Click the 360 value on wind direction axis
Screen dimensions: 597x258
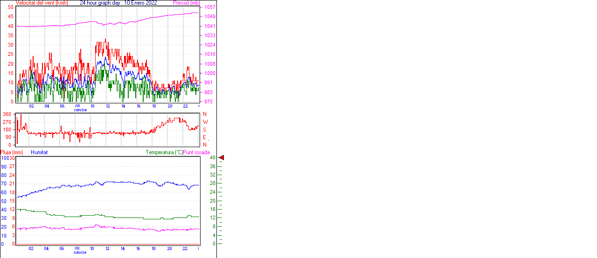(7, 114)
